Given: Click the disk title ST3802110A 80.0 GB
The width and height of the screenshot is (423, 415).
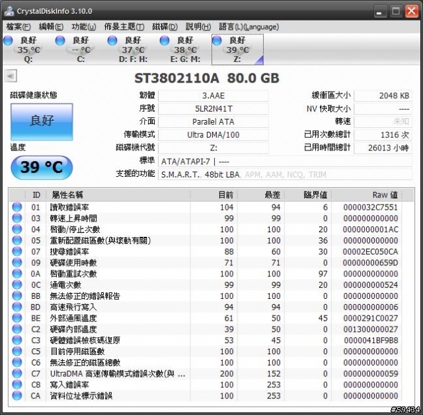Looking at the screenshot, I should coord(207,79).
